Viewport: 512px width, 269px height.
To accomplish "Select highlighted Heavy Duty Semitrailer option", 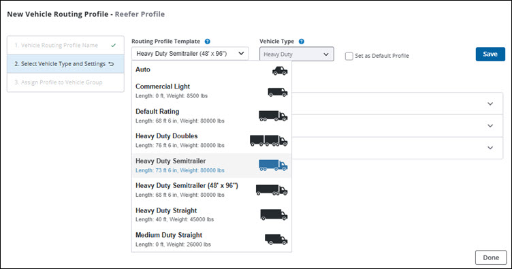I will click(x=212, y=165).
